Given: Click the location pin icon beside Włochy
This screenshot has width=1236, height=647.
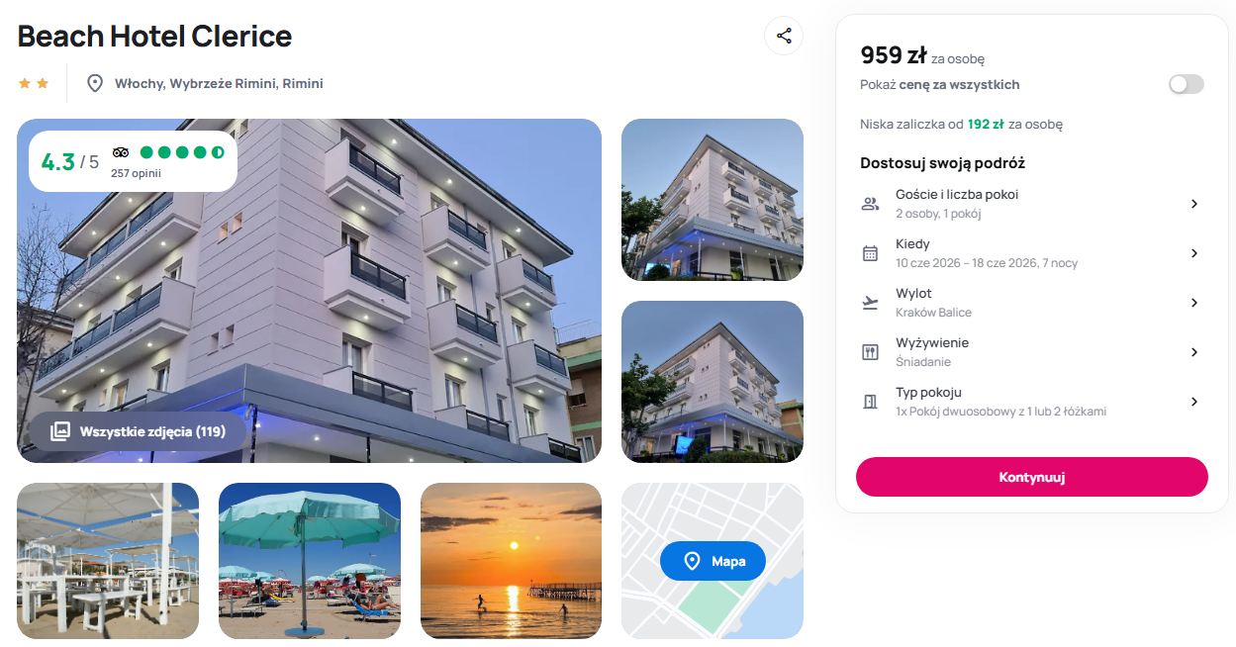Looking at the screenshot, I should [95, 83].
